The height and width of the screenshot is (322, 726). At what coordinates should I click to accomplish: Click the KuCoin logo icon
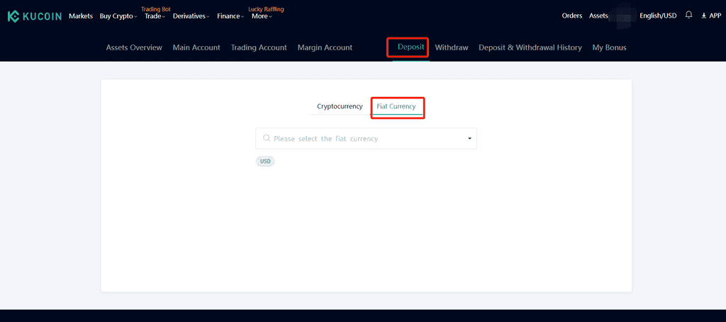(x=13, y=16)
